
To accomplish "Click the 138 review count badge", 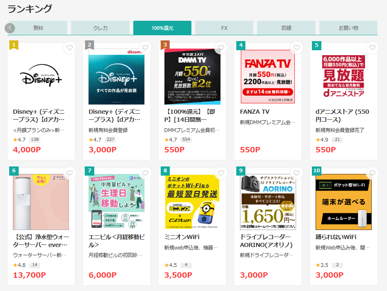I will point(35,139).
